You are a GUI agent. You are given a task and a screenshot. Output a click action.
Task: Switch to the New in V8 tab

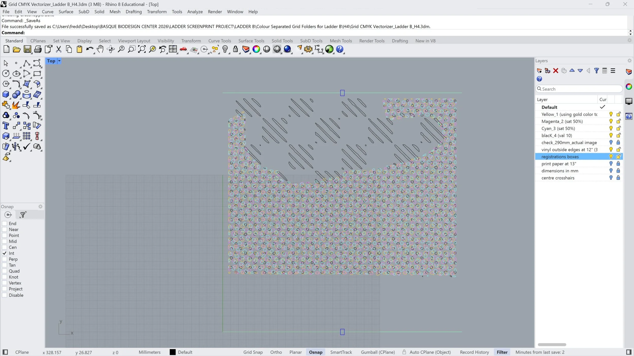(425, 41)
